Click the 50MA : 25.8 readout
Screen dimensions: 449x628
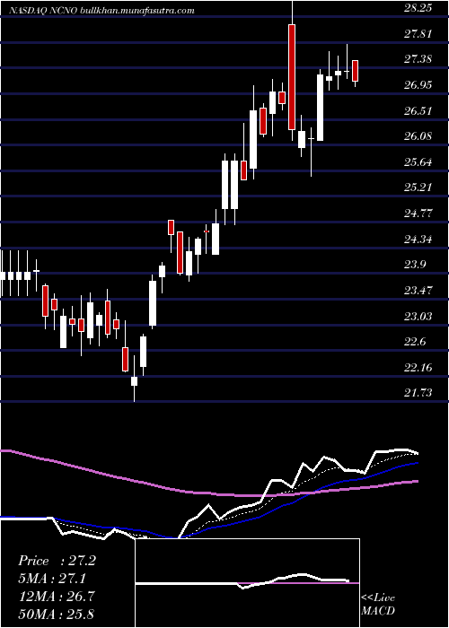(x=57, y=615)
